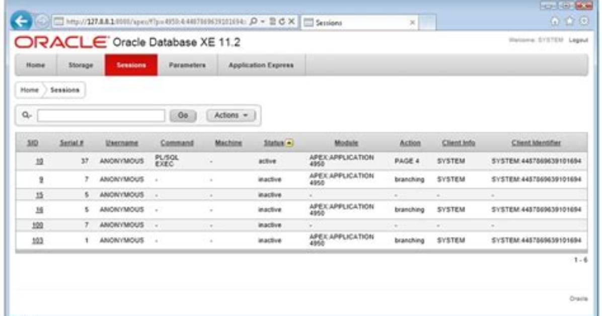
Task: Click the Oracle logo
Action: click(62, 42)
